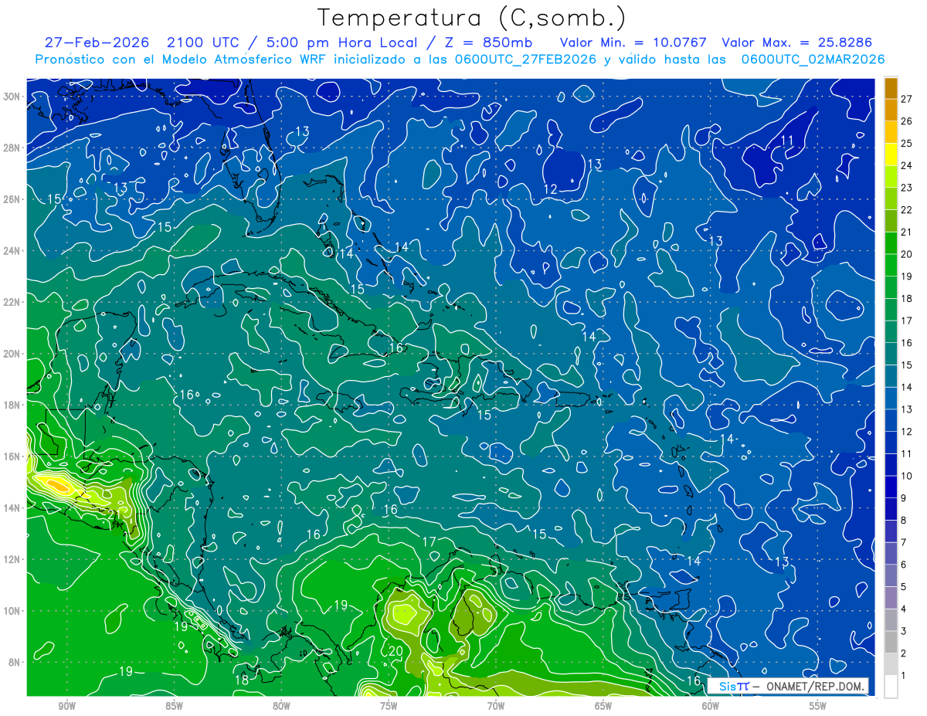Click the "2" label on the color scale
This screenshot has height=716, width=927.
pos(904,653)
